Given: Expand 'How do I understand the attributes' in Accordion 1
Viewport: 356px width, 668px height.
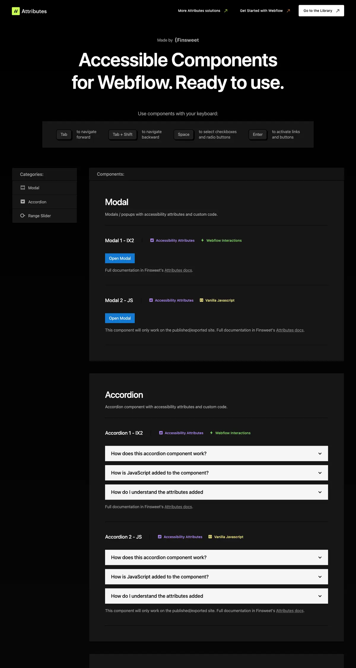Looking at the screenshot, I should (217, 492).
